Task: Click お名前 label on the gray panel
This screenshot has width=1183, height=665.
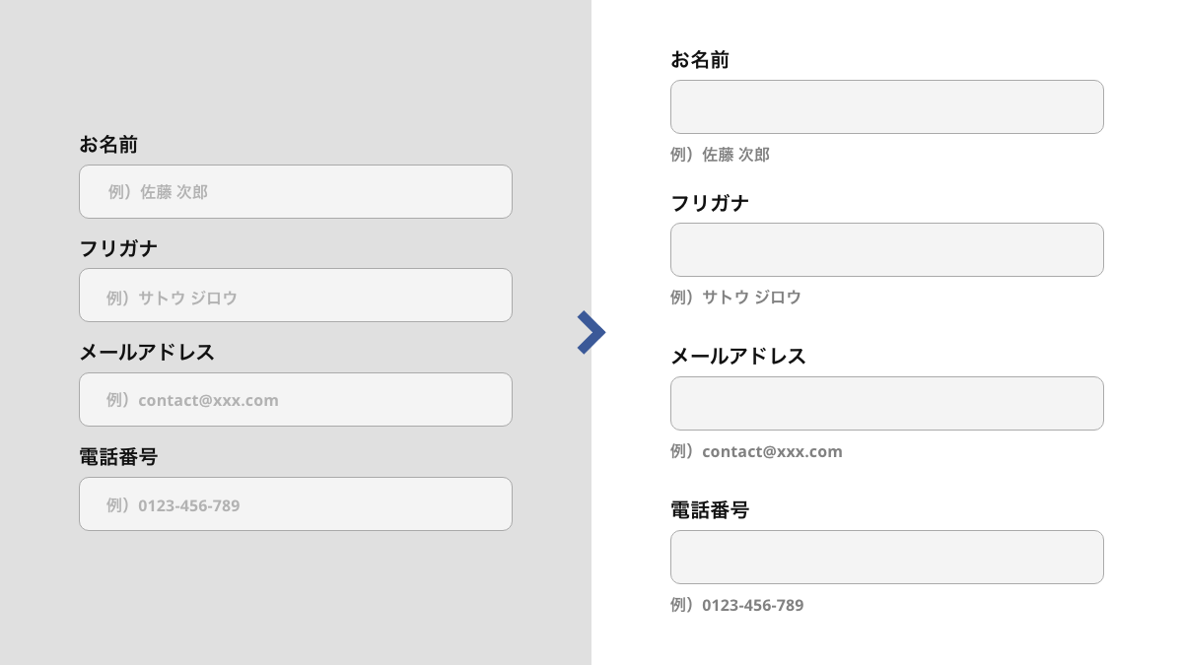Action: 108,145
